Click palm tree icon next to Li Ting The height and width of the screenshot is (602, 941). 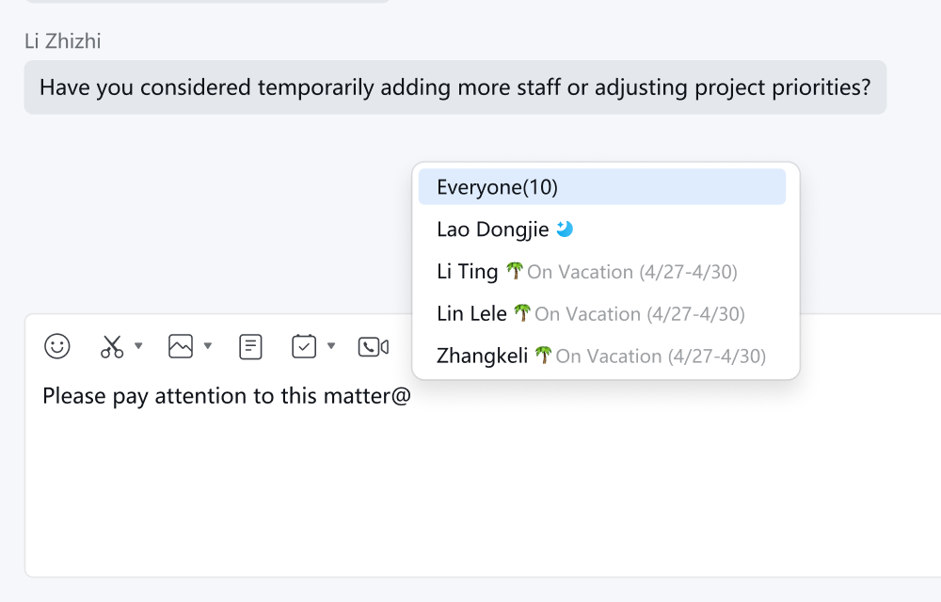pyautogui.click(x=514, y=271)
